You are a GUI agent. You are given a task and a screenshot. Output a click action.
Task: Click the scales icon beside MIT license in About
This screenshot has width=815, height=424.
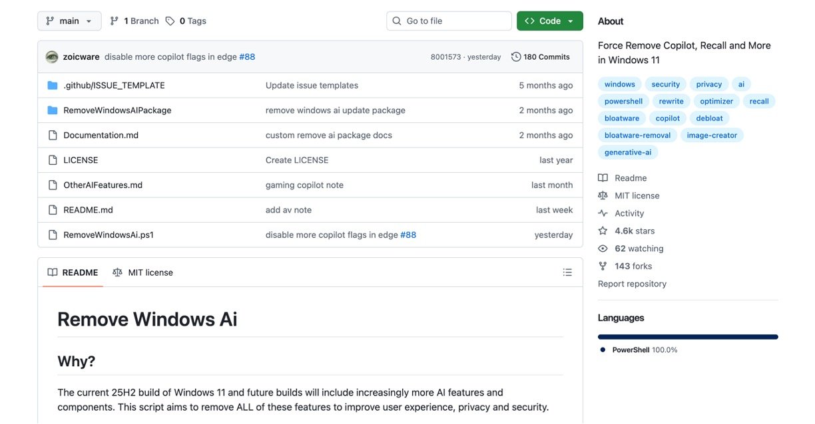[603, 195]
